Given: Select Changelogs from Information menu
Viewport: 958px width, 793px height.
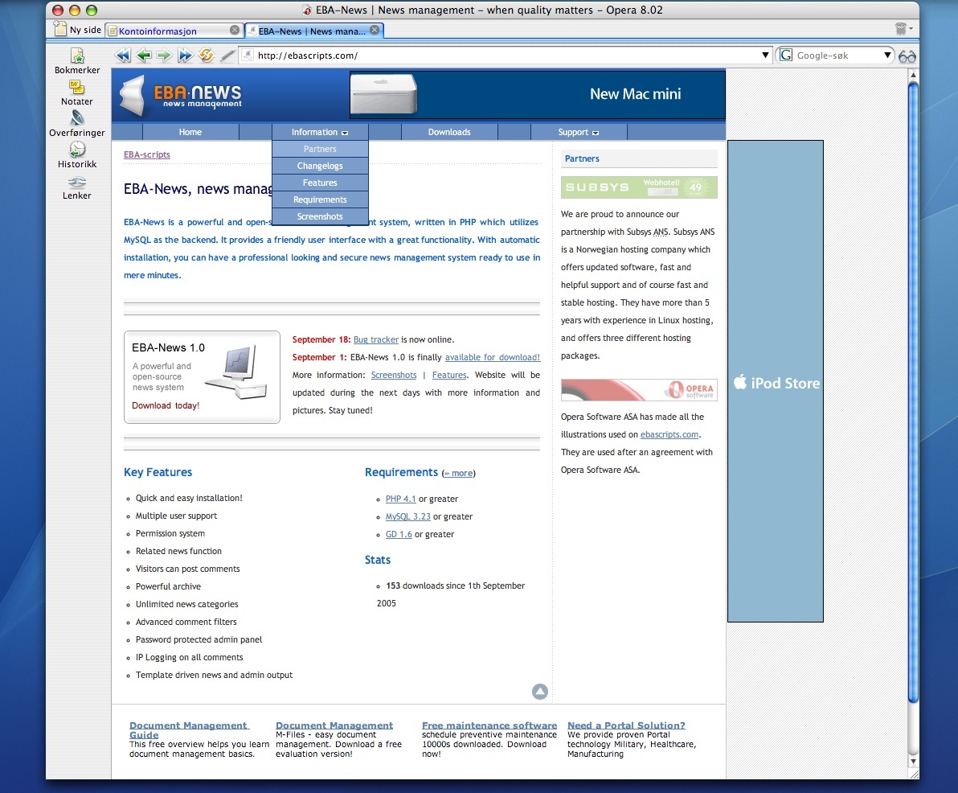Looking at the screenshot, I should 320,166.
